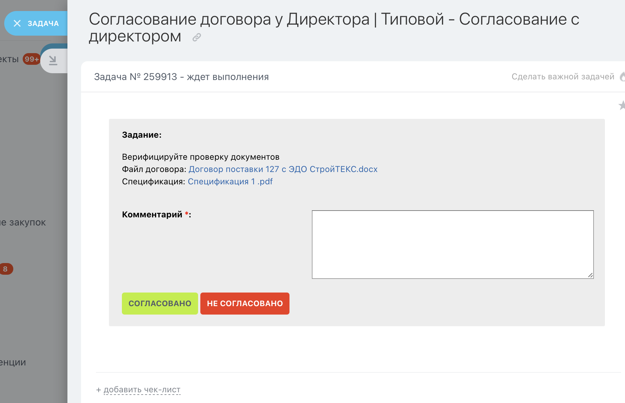Screen dimensions: 625x403
Task: Click the collapse arrow icon near ЗАДАЧА tab
Action: [53, 60]
